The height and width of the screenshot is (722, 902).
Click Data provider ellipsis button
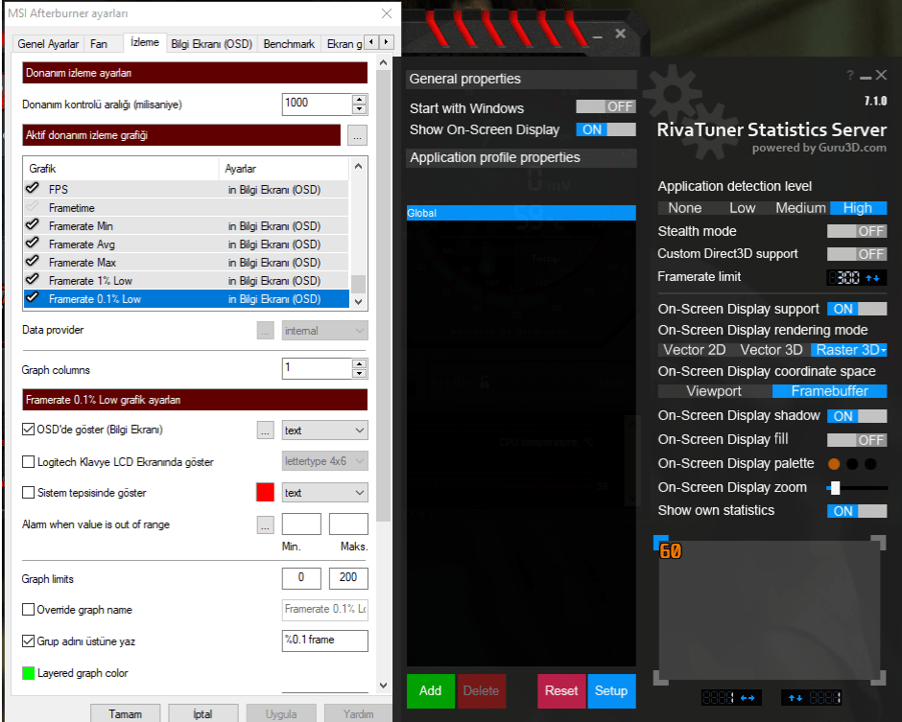pyautogui.click(x=265, y=331)
